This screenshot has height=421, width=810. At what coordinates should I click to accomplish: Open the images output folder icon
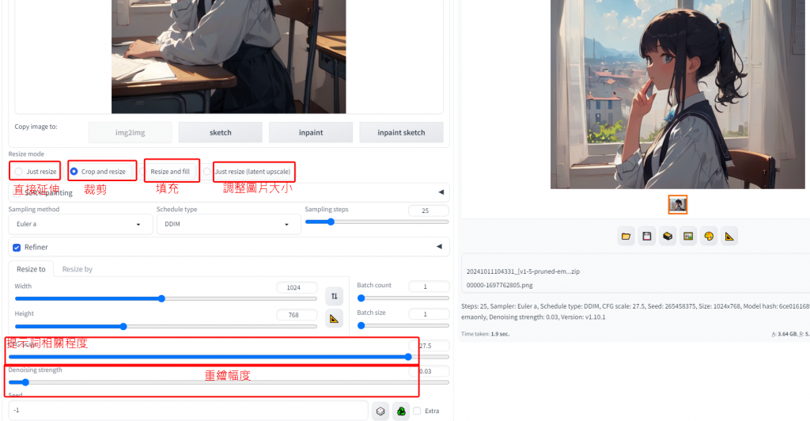(x=626, y=236)
